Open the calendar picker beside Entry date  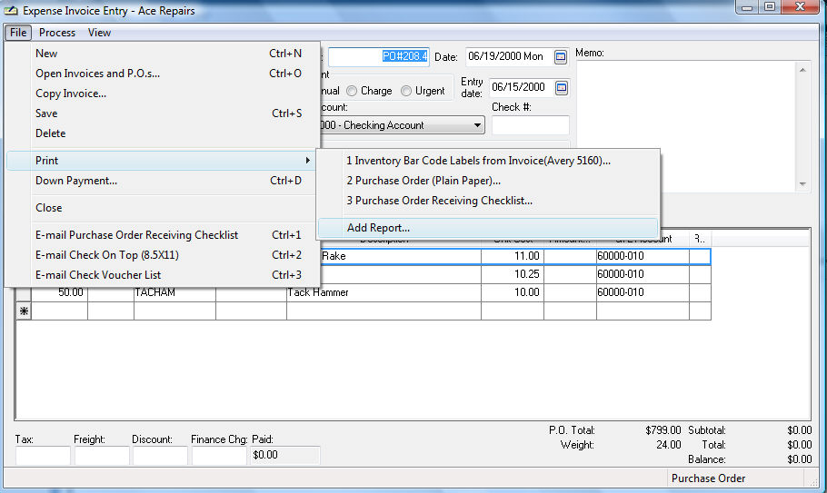(561, 88)
